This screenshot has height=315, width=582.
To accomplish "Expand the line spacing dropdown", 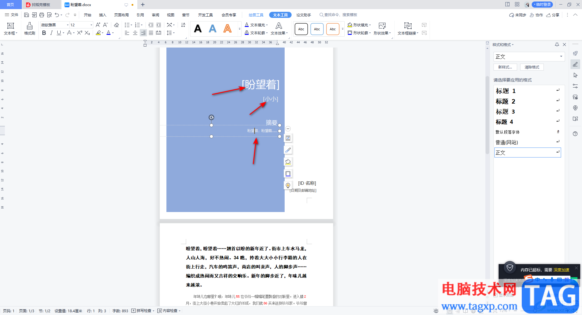I will pos(174,33).
